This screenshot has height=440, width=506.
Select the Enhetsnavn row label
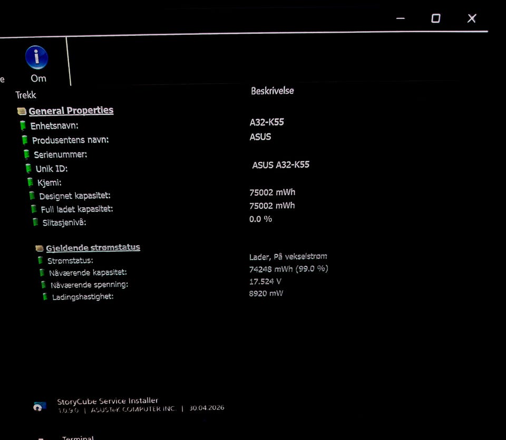(x=54, y=126)
